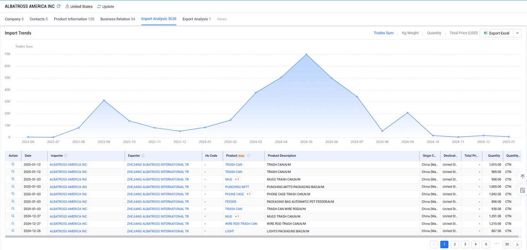Click the 2023-09 chart data point
Screen dimensions: 527x250
coord(104,100)
